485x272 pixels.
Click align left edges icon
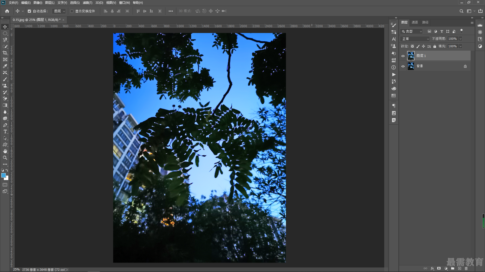(x=106, y=11)
